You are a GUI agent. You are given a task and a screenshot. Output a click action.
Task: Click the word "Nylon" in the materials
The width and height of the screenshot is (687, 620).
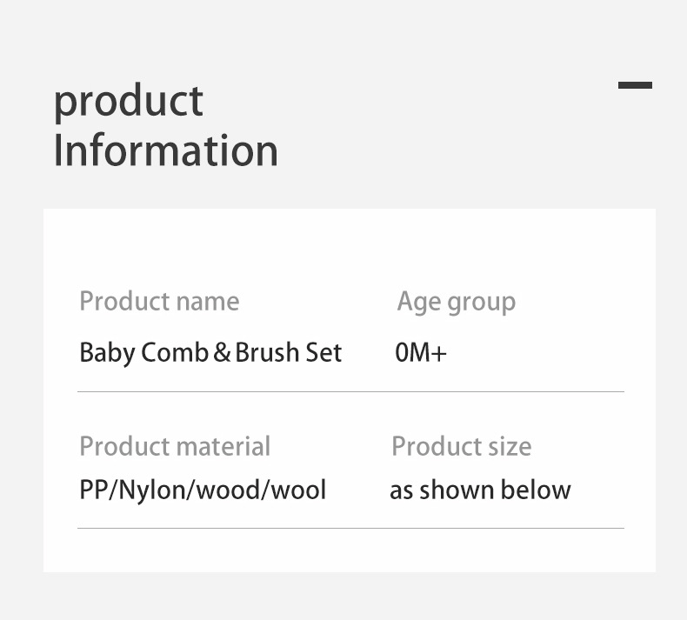151,490
